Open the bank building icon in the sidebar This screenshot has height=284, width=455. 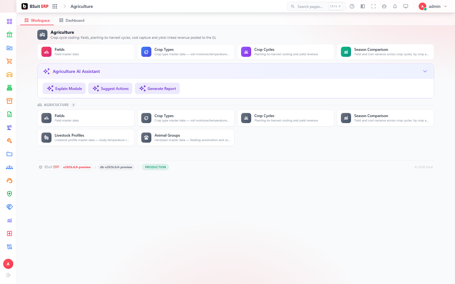coord(9,35)
